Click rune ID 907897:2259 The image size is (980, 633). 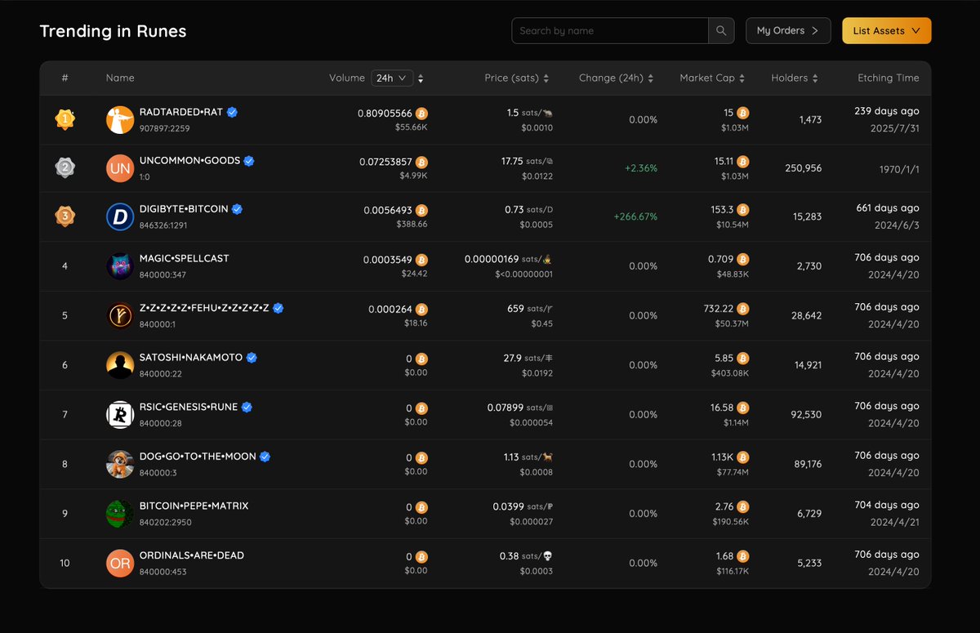click(164, 128)
